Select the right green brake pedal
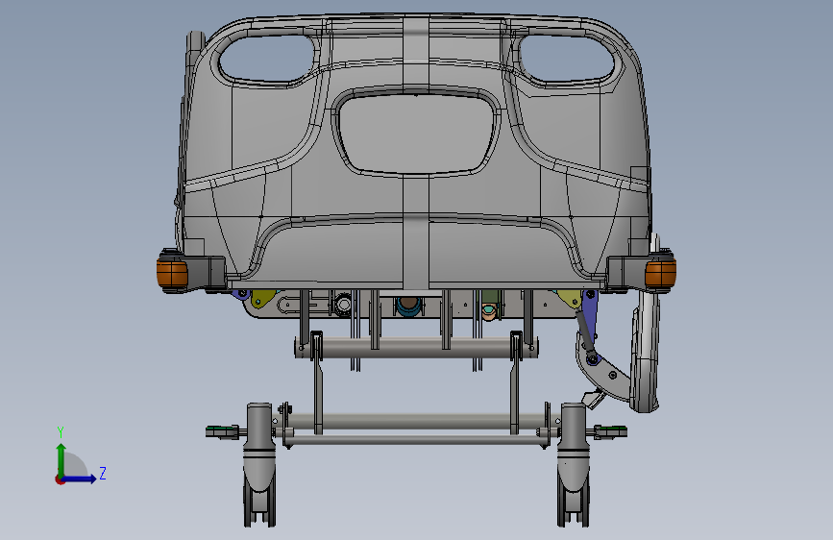This screenshot has width=833, height=540. (x=610, y=431)
